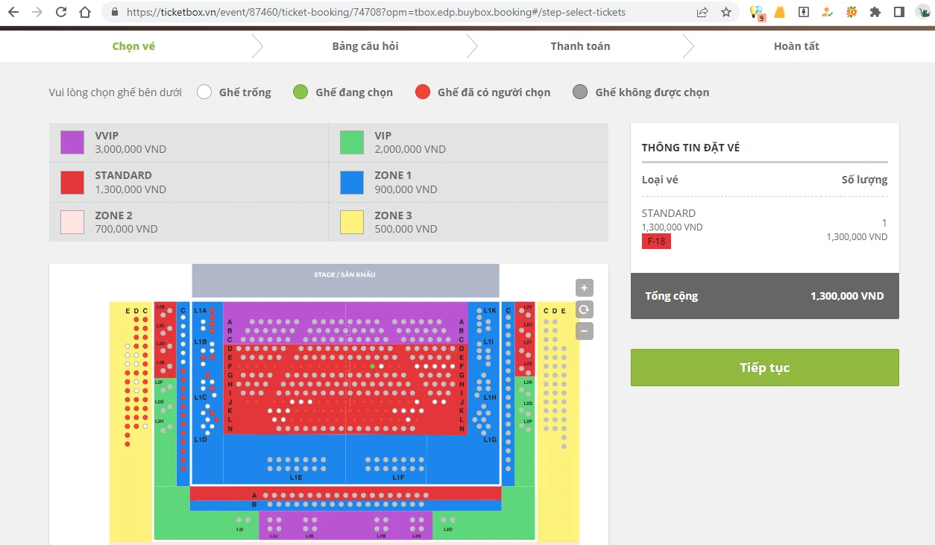Click the L1K section label

tap(490, 310)
